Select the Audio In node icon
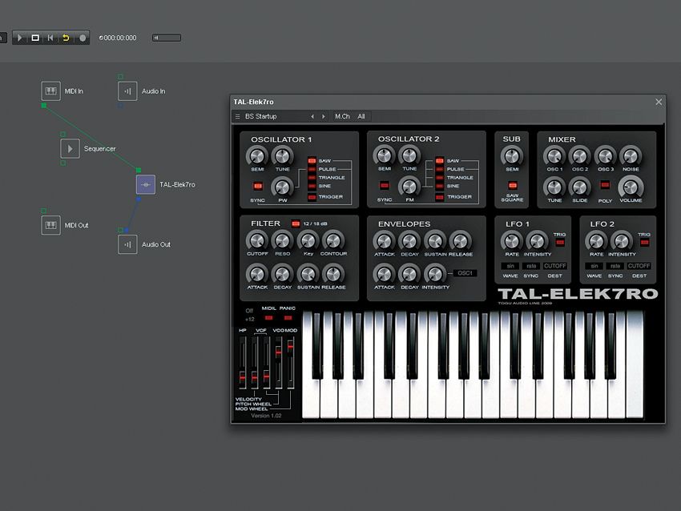681x511 pixels. (x=127, y=91)
